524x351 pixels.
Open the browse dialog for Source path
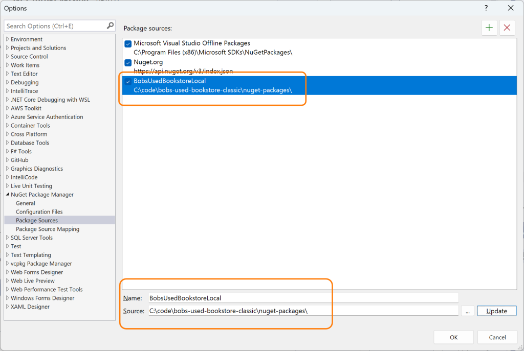click(467, 310)
